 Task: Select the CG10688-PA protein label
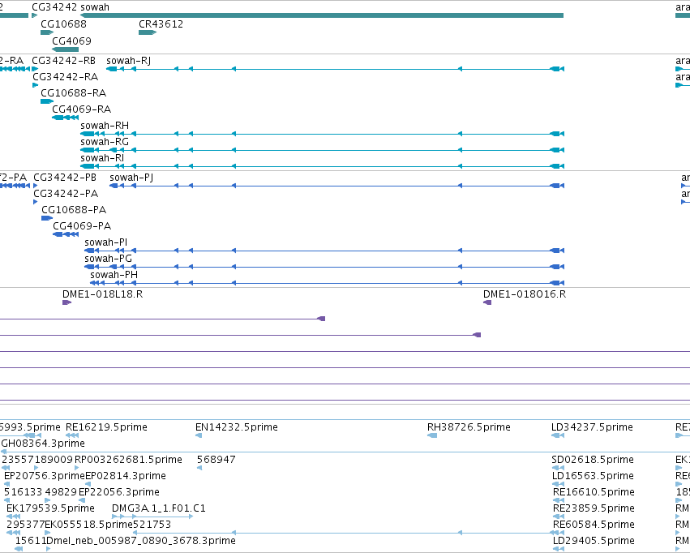tap(74, 210)
